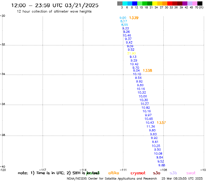
Task: Select the s3b satellite legend label
Action: point(173,173)
